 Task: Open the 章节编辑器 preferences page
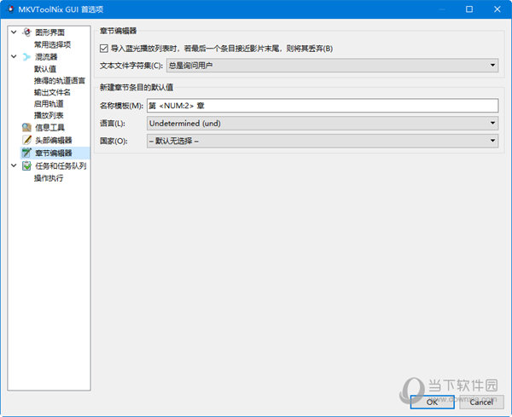[x=54, y=153]
